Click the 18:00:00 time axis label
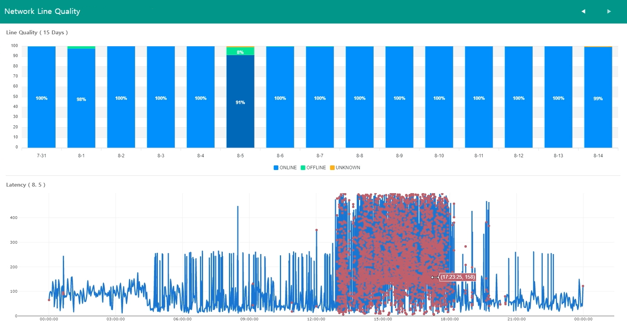 449,319
